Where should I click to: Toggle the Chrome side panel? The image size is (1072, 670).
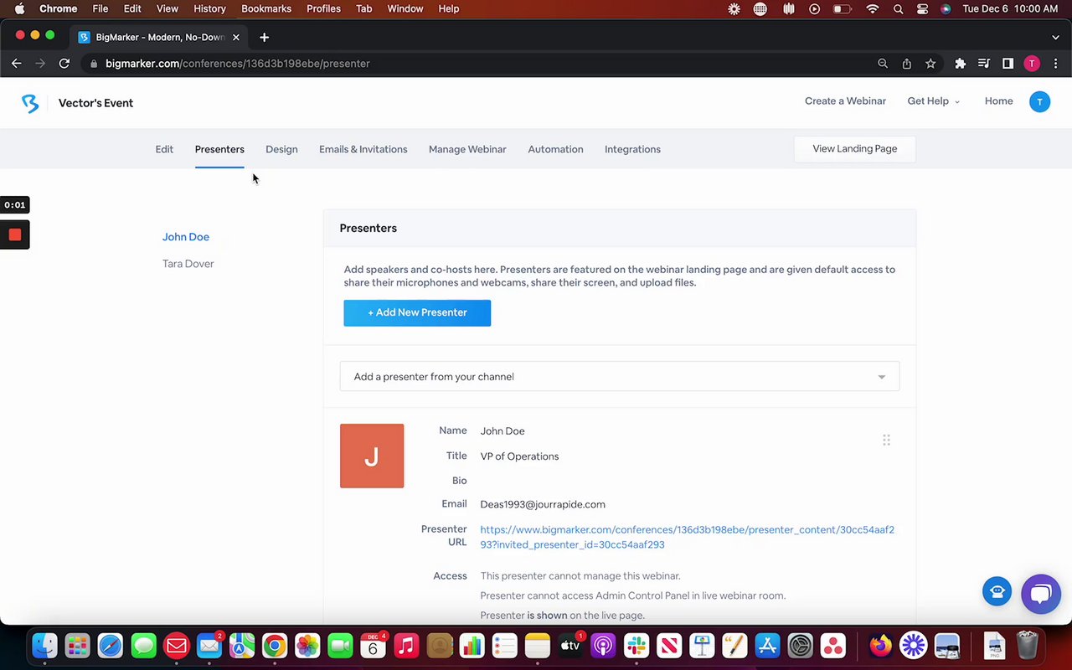tap(1008, 64)
